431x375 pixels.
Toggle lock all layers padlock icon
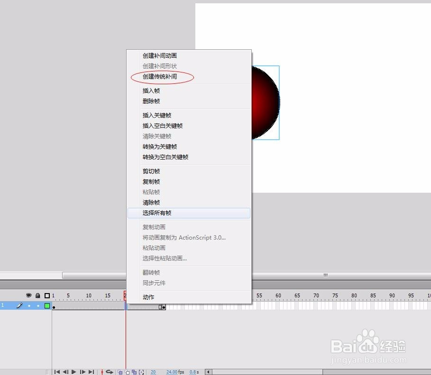[38, 295]
